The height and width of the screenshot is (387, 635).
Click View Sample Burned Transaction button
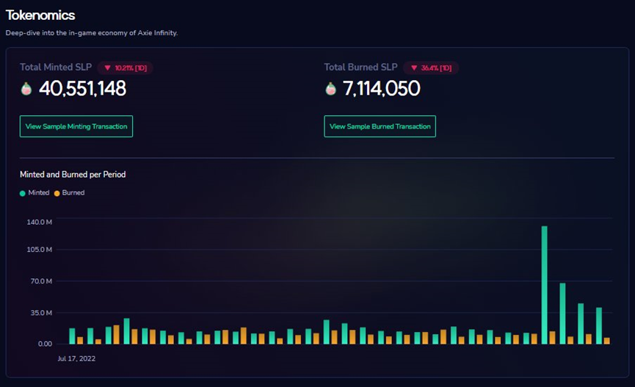pos(380,126)
